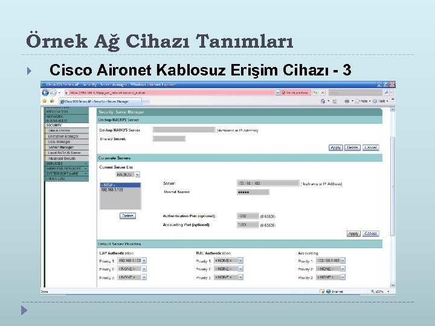435x326 pixels.
Task: Open the Page menu in command bar
Action: tap(362, 101)
